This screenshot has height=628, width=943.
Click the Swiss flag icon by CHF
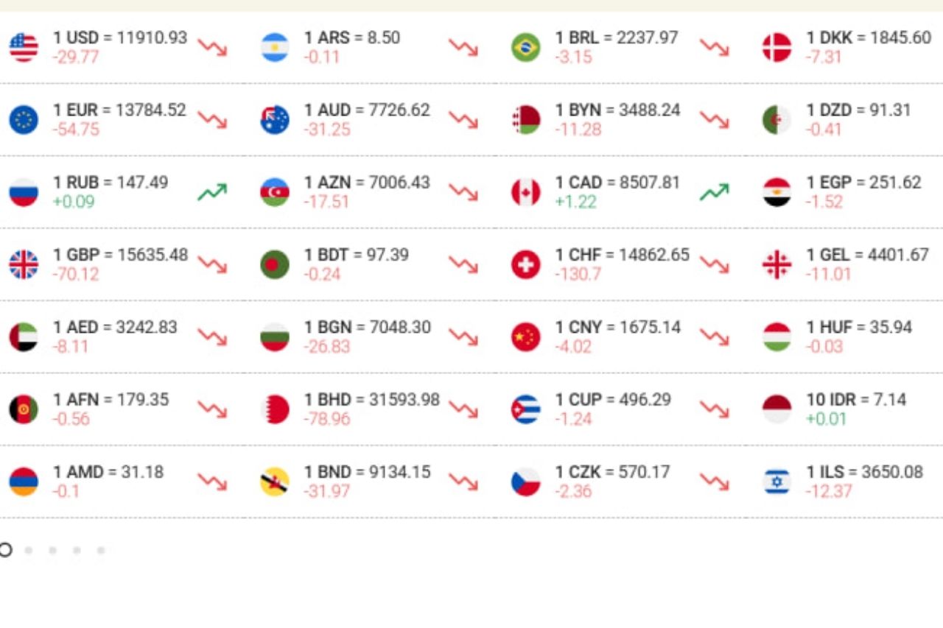point(525,264)
